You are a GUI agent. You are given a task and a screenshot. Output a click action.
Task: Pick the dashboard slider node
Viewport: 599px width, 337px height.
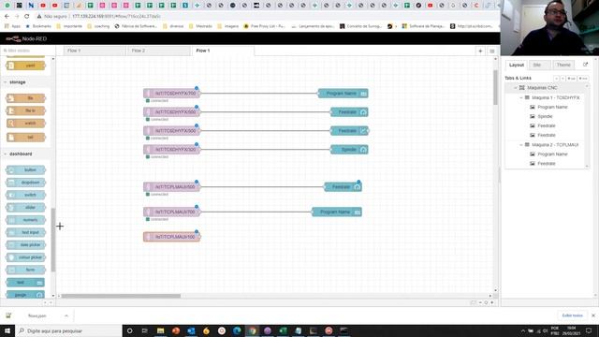pos(26,208)
